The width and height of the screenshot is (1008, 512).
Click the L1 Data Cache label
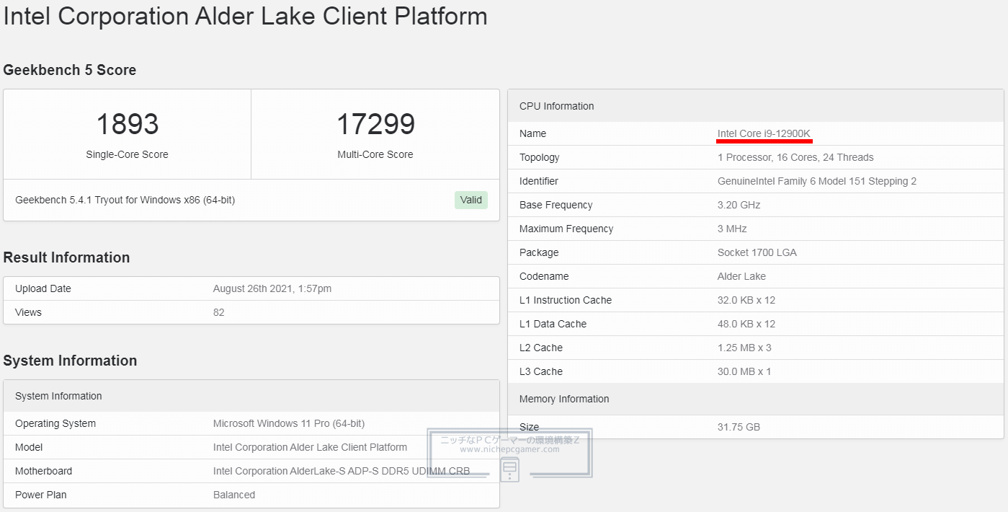coord(553,324)
